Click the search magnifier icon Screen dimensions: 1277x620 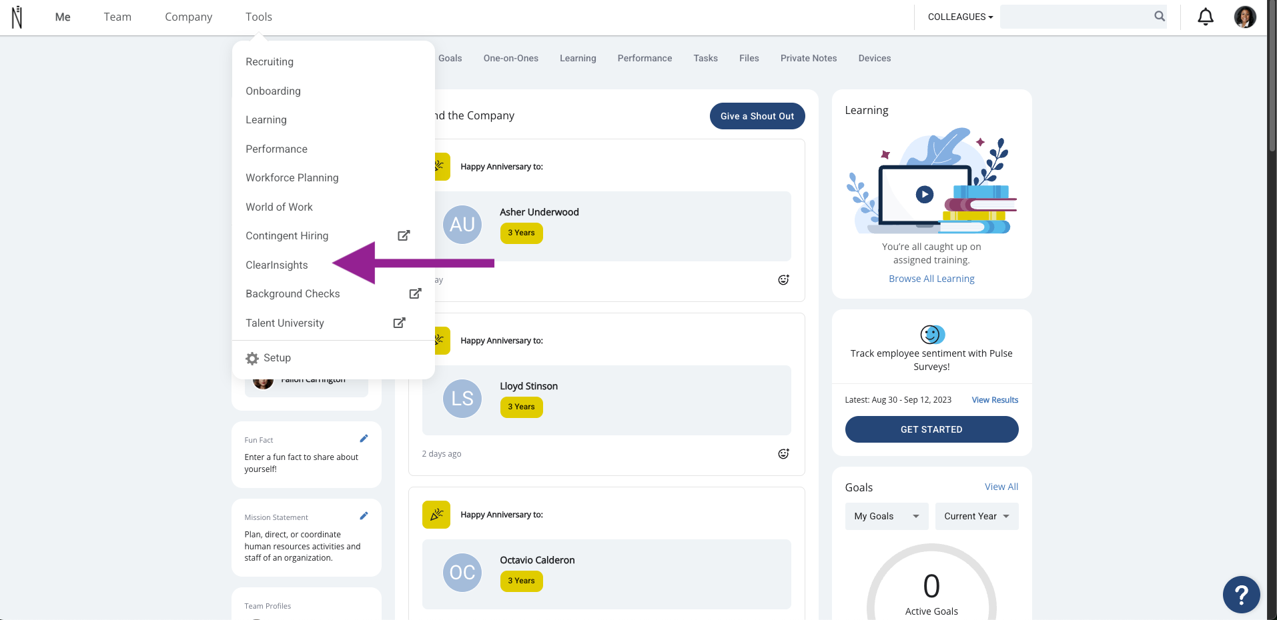pyautogui.click(x=1160, y=17)
